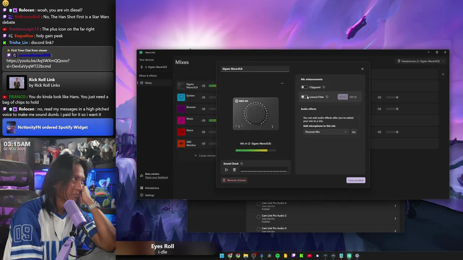Open Marketplace in the sidebar
Viewport: 463px width, 260px height.
coord(149,188)
